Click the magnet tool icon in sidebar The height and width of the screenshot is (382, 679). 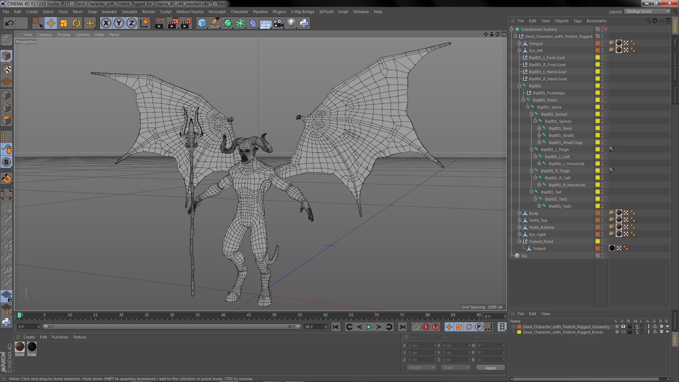pos(6,179)
